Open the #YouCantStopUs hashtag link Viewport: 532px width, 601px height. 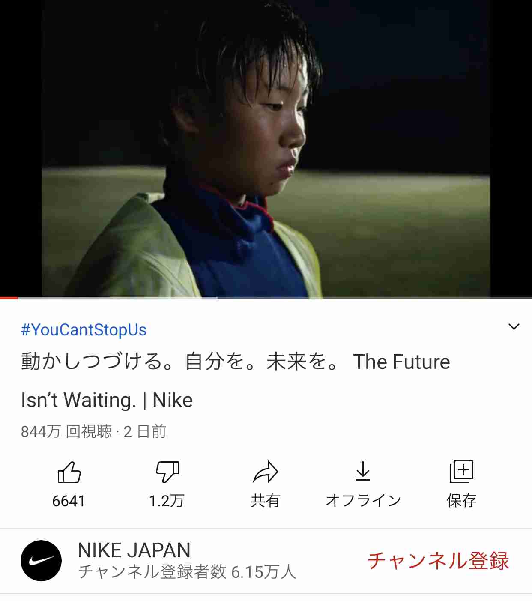click(84, 330)
